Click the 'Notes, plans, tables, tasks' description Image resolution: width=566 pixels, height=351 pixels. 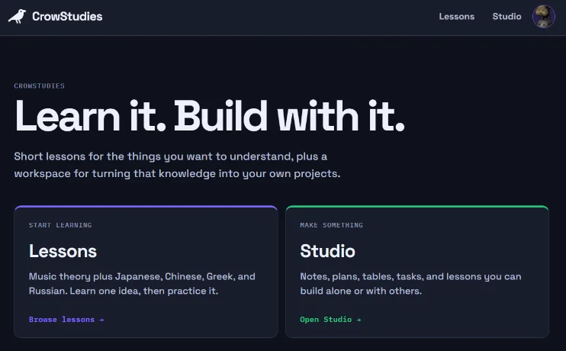tap(411, 284)
